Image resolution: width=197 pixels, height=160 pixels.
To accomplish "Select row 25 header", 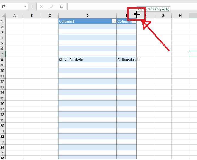I will coord(3,153).
